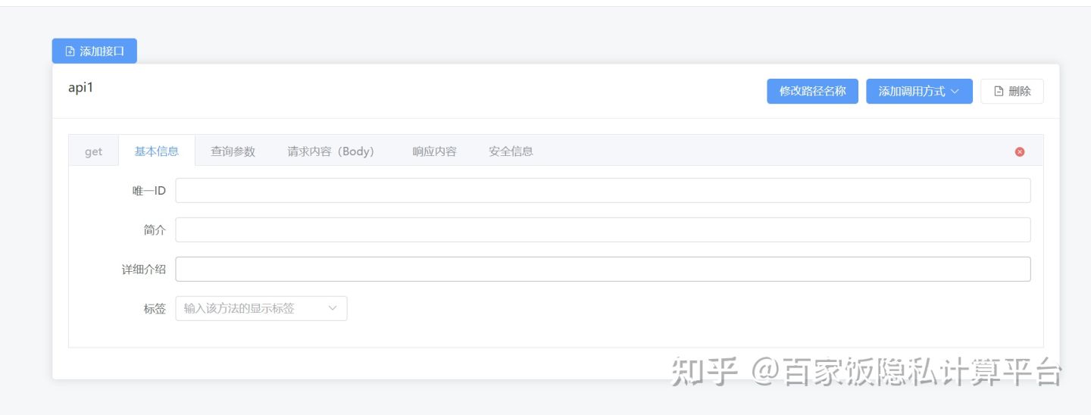Screen dimensions: 1091x415
Task: Open the 添加调用方式 dropdown
Action: point(919,91)
